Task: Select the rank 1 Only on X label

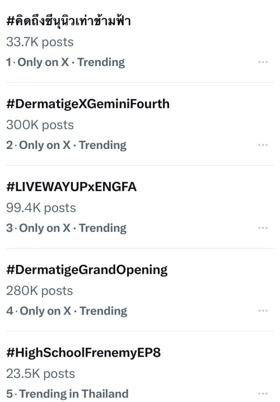Action: [43, 62]
